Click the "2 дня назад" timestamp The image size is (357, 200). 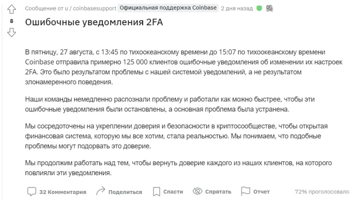click(237, 8)
